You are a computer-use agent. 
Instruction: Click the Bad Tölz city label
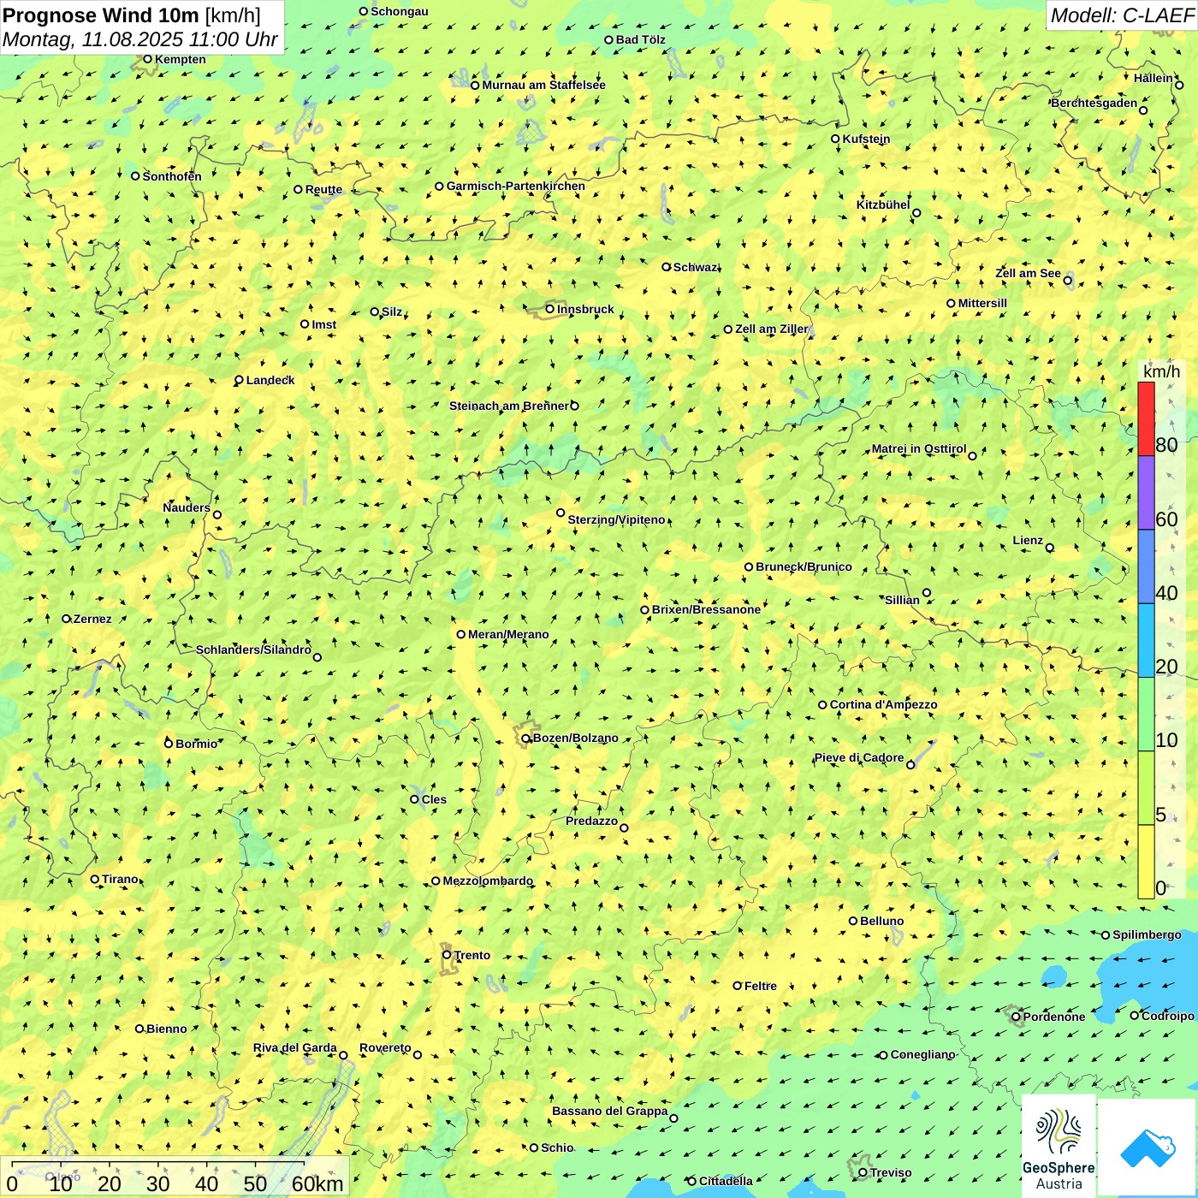tap(640, 39)
